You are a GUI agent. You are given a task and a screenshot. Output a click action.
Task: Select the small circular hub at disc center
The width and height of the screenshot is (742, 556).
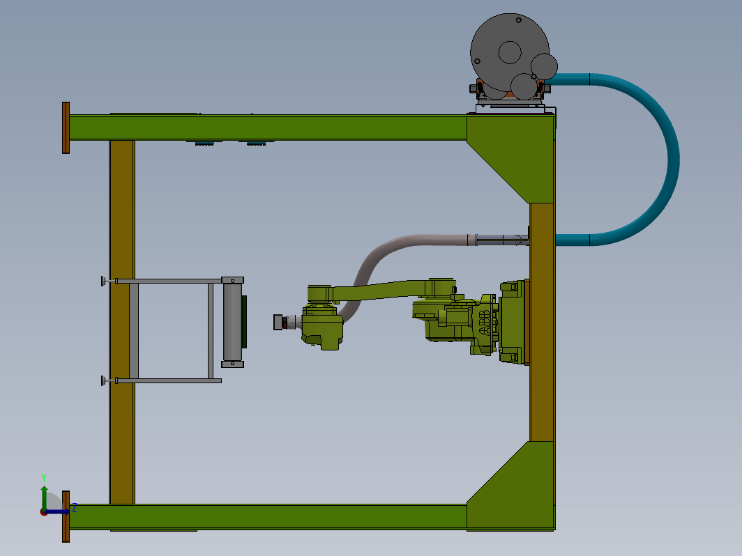[510, 52]
